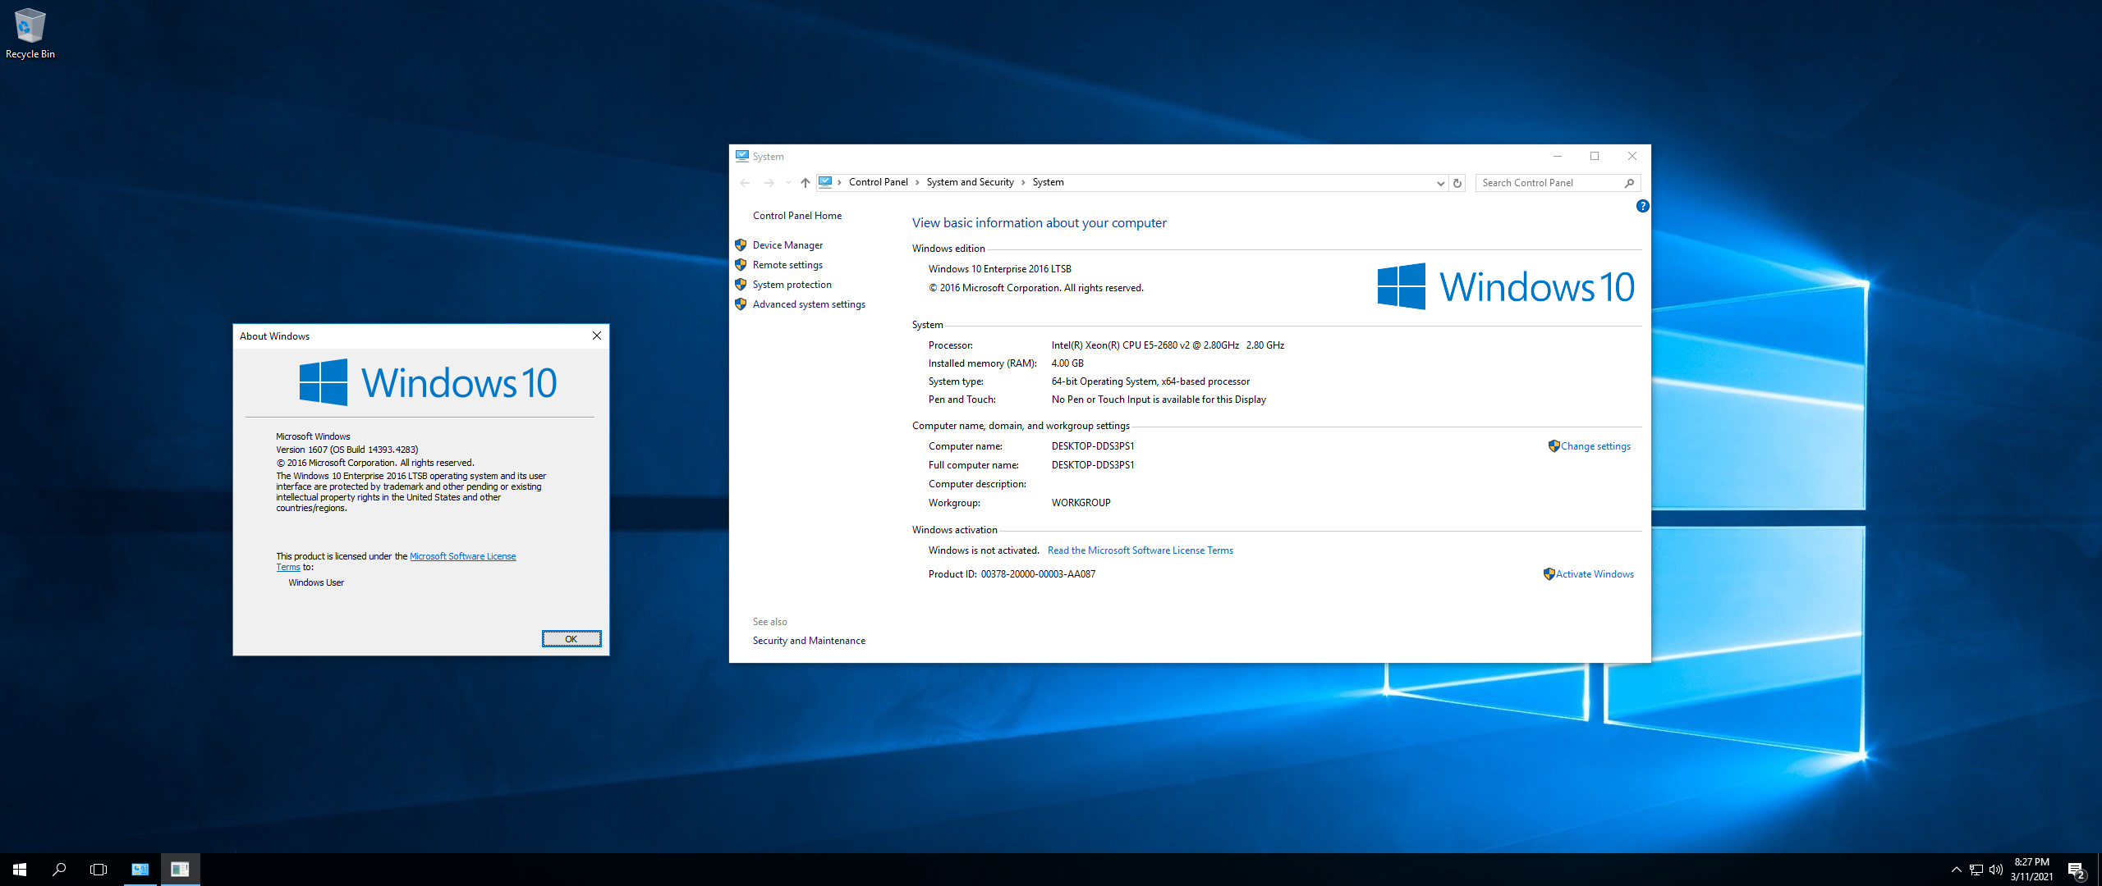Image resolution: width=2102 pixels, height=886 pixels.
Task: Minimize the System window
Action: tap(1557, 156)
